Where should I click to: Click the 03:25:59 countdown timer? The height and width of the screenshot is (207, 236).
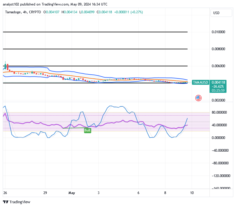point(218,91)
